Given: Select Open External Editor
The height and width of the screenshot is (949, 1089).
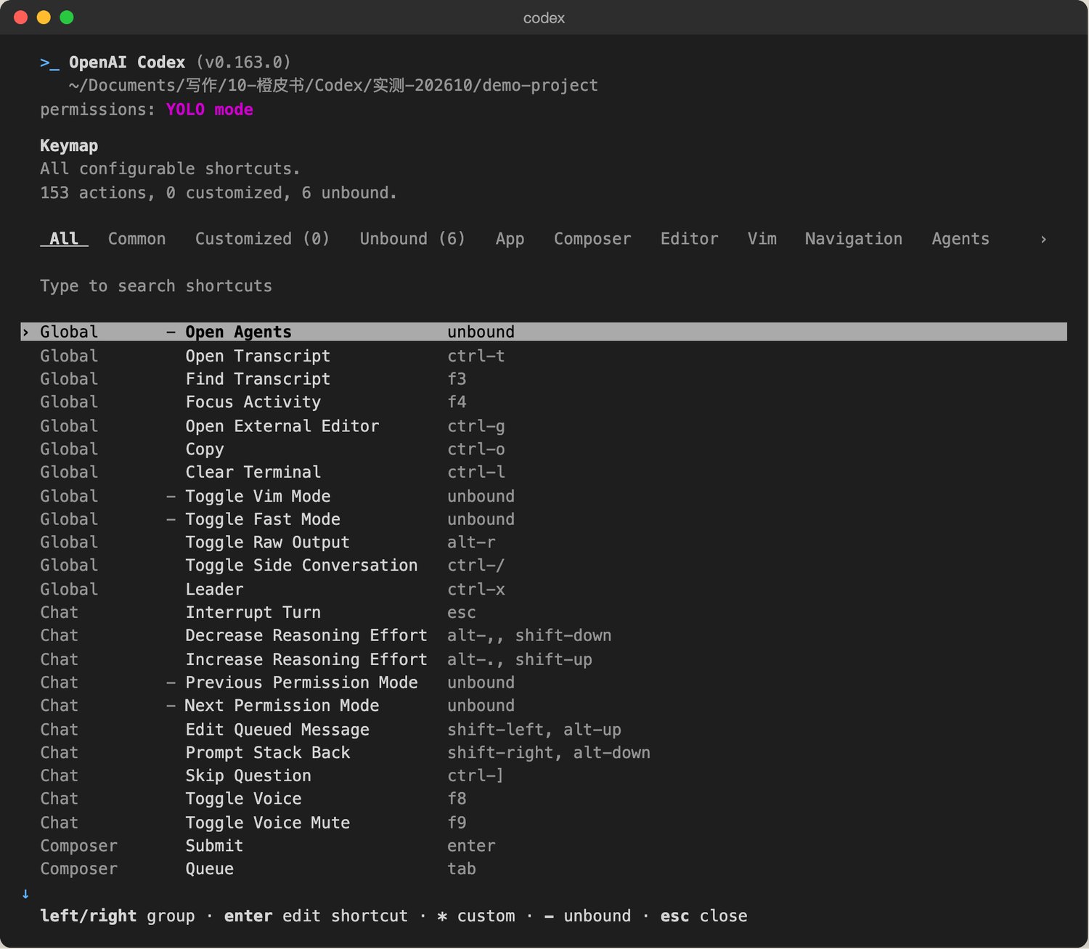Looking at the screenshot, I should point(544,426).
